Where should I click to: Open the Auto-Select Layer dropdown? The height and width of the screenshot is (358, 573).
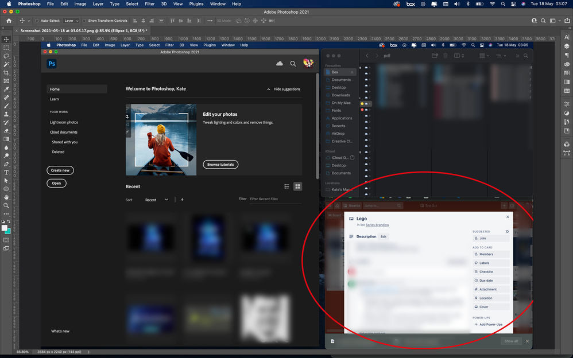pyautogui.click(x=71, y=21)
